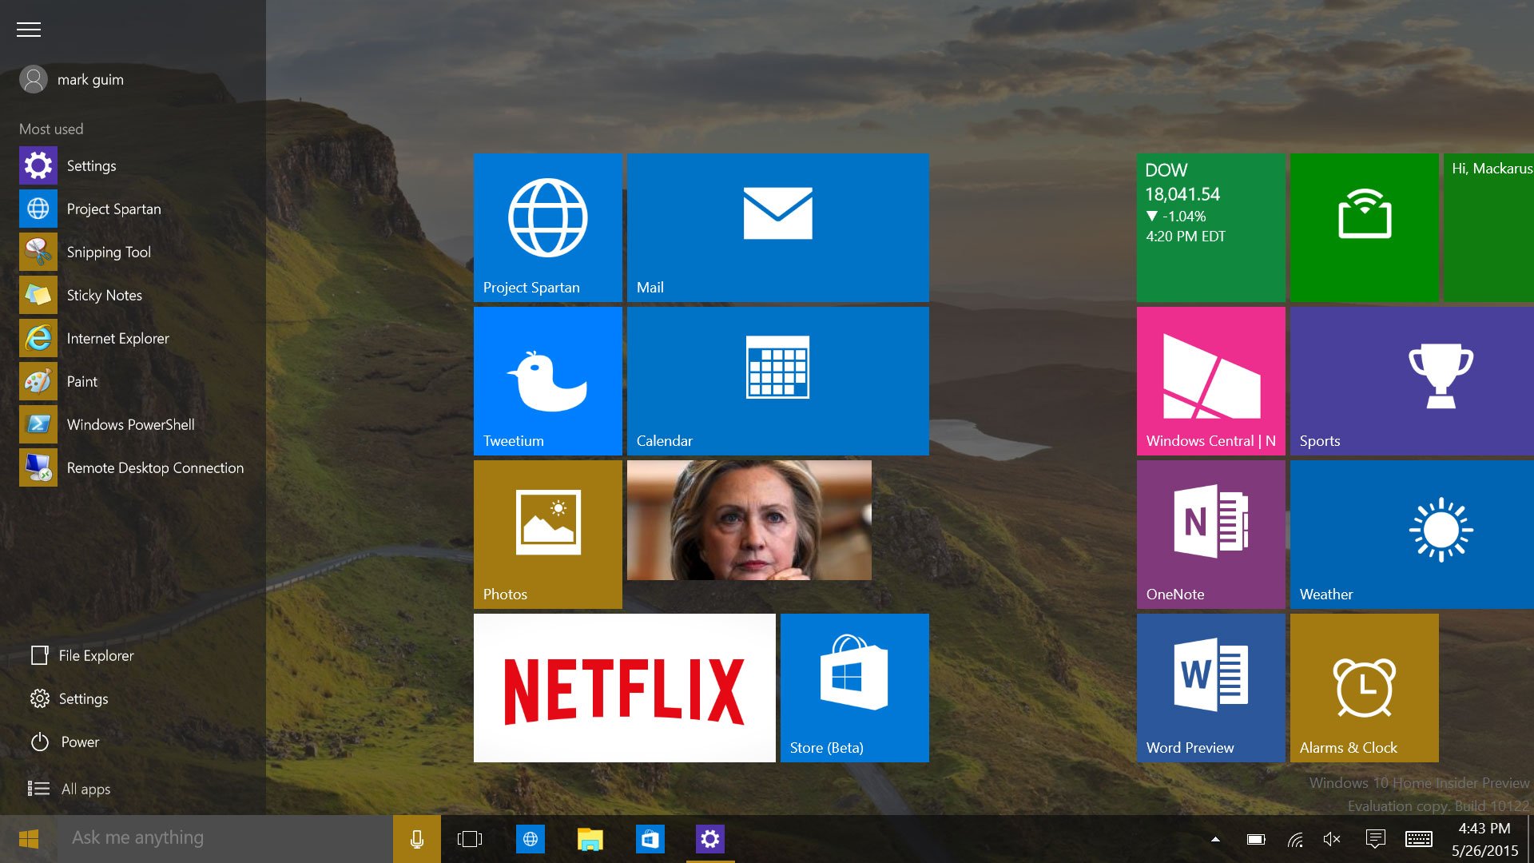Open Remote Desktop Connection
Image resolution: width=1534 pixels, height=863 pixels.
pos(133,467)
